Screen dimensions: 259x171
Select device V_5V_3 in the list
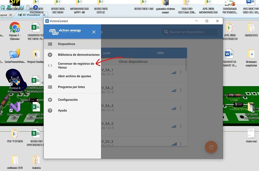(x=143, y=141)
